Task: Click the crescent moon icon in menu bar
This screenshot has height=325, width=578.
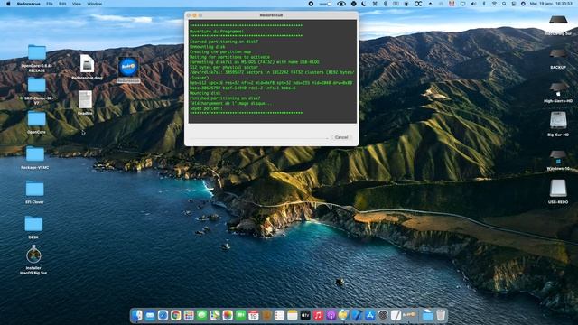Action: pos(364,4)
